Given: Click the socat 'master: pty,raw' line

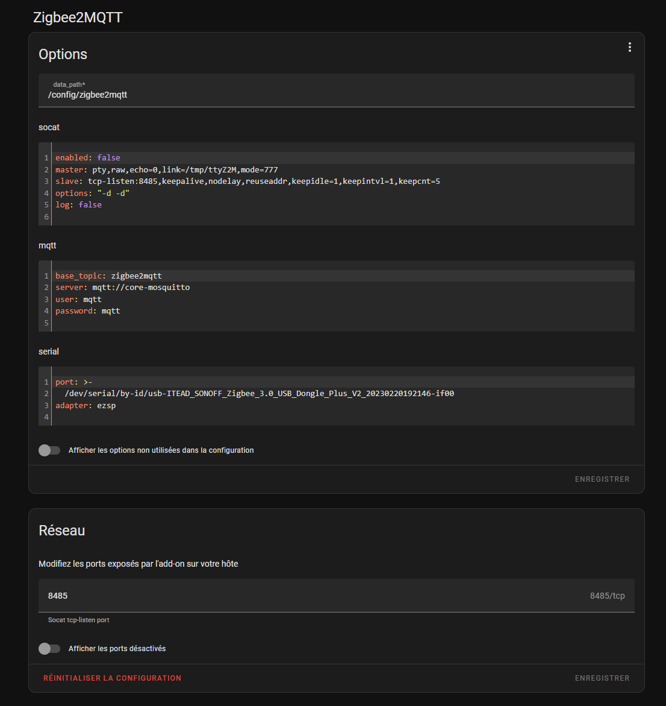Looking at the screenshot, I should click(166, 170).
